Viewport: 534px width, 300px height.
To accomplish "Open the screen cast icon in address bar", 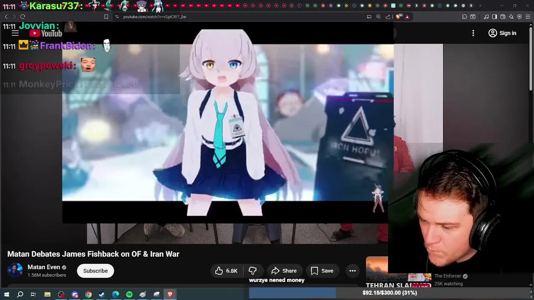I will pos(369,17).
